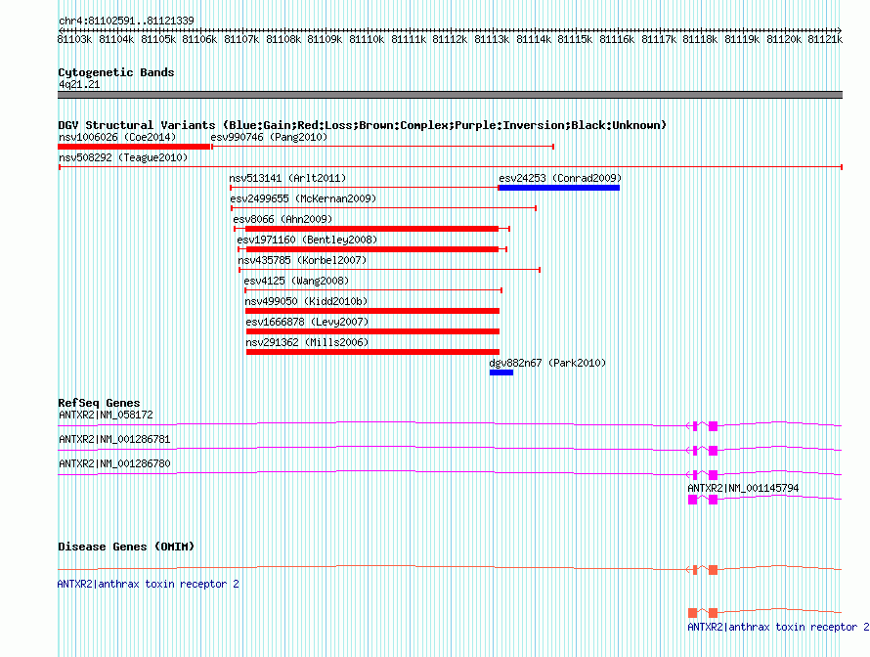Select the esv1666878 (Levy2007) red loss bar
Image resolution: width=870 pixels, height=657 pixels.
372,331
